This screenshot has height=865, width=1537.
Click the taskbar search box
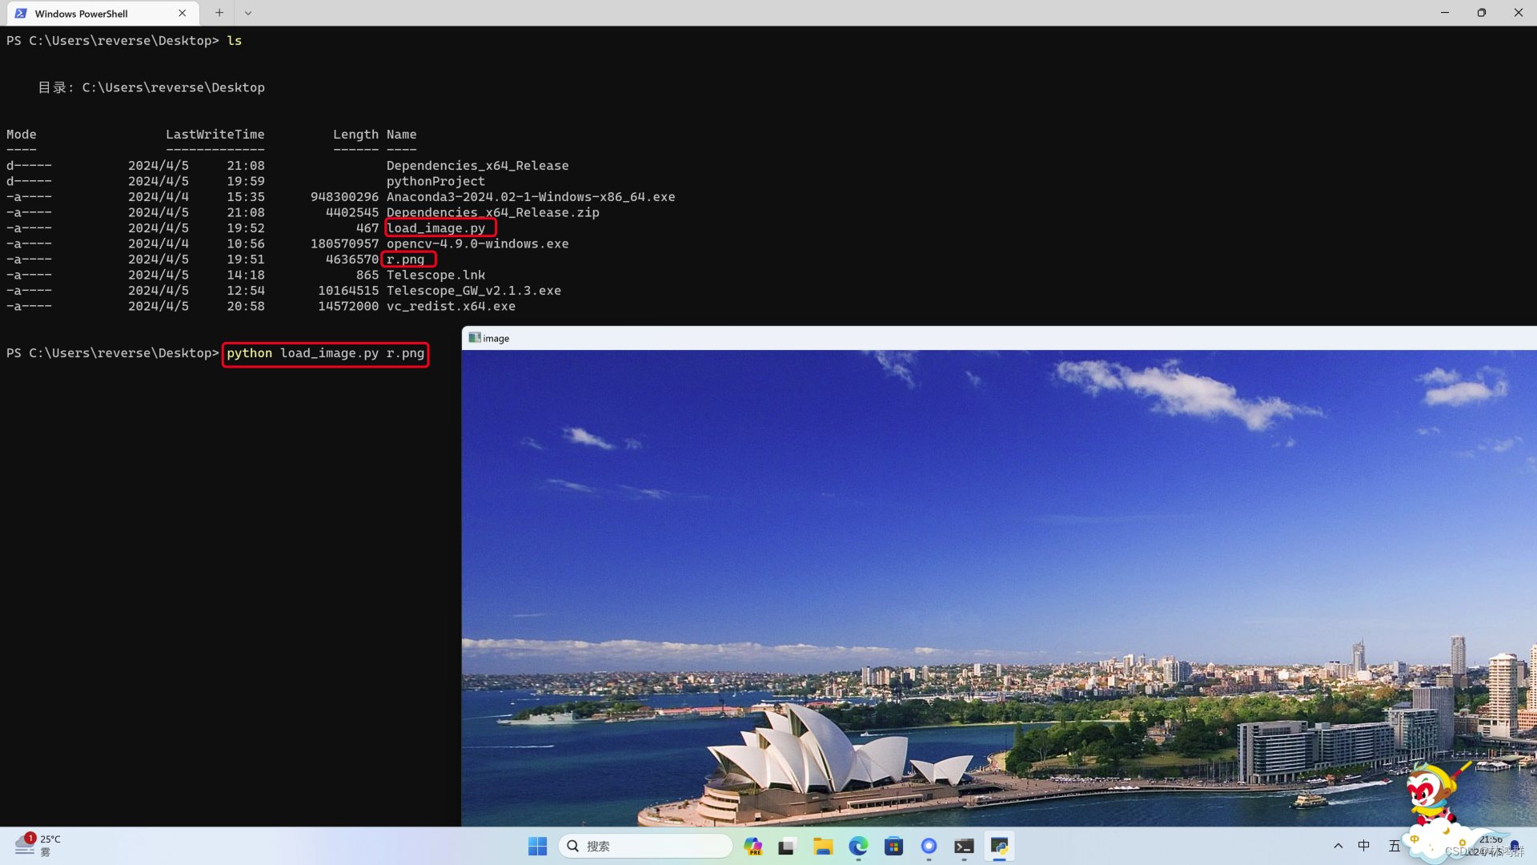[645, 846]
